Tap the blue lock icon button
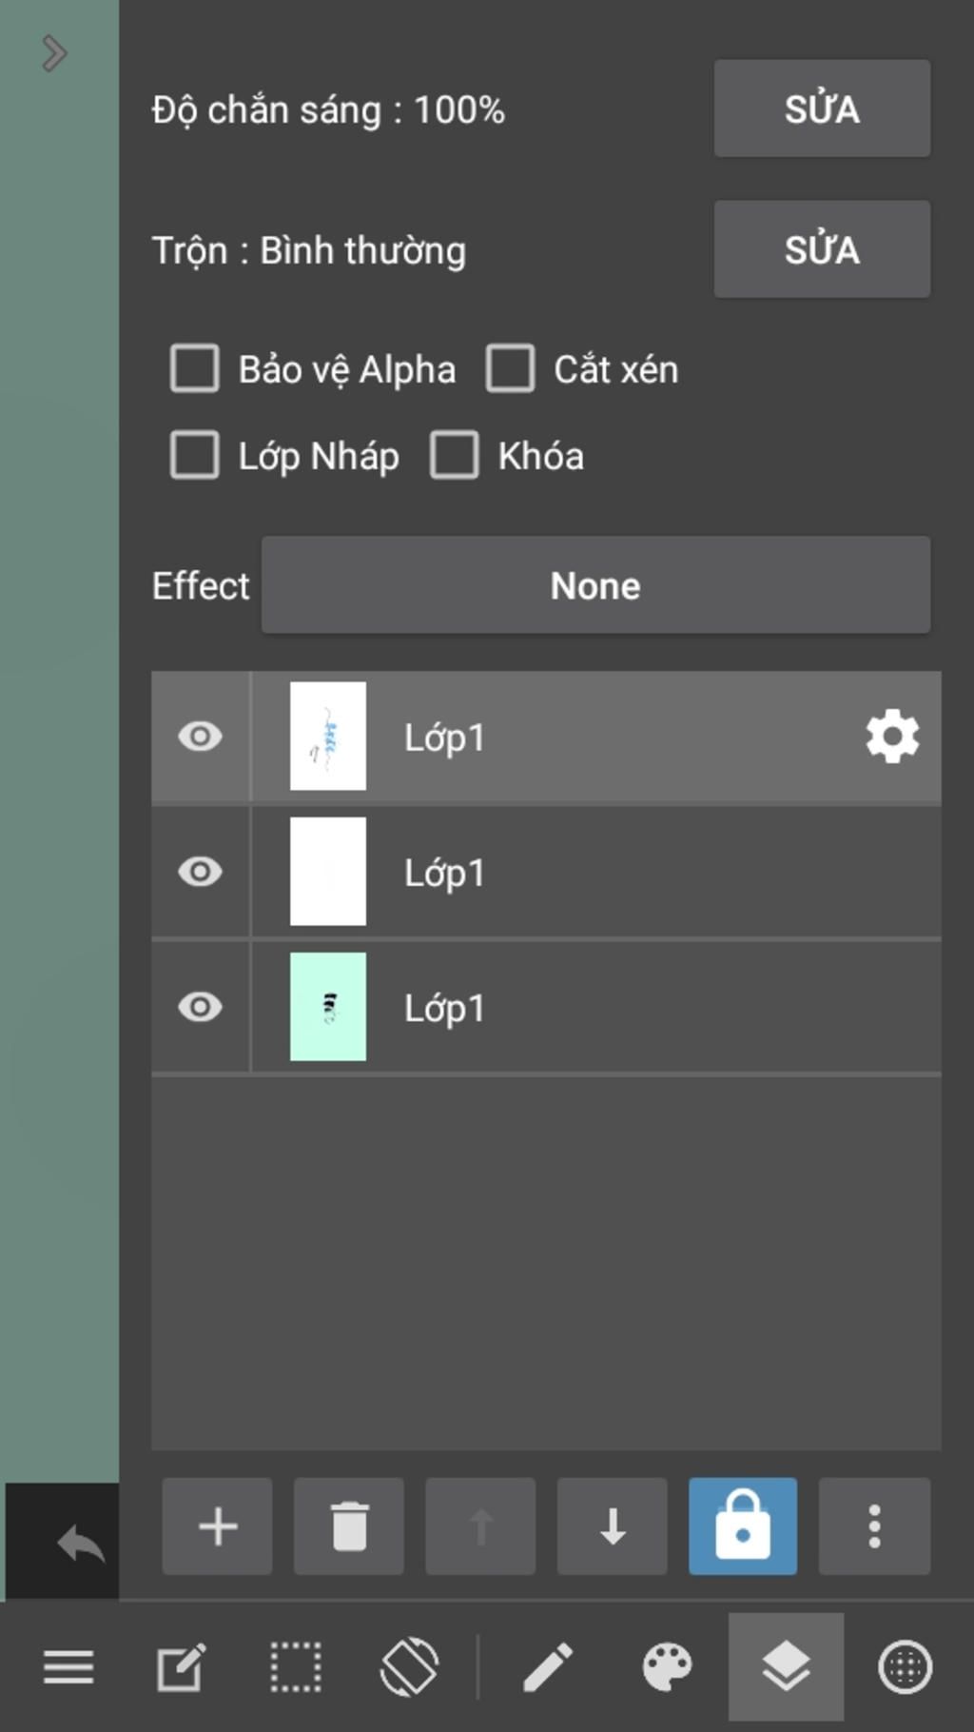 (743, 1525)
